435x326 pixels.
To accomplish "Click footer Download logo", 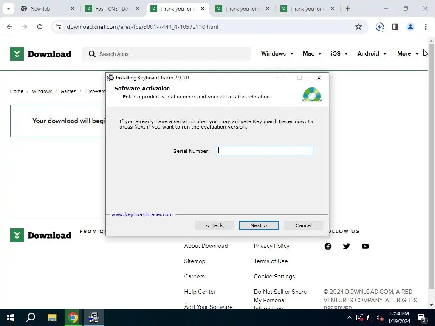I will (x=41, y=235).
